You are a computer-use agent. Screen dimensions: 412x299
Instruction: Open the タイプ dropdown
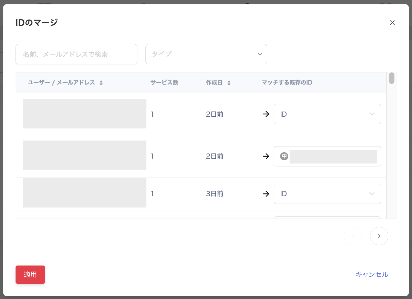point(206,54)
